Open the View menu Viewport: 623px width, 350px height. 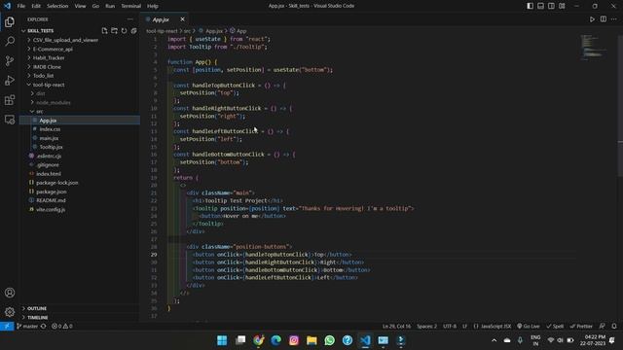tap(80, 6)
